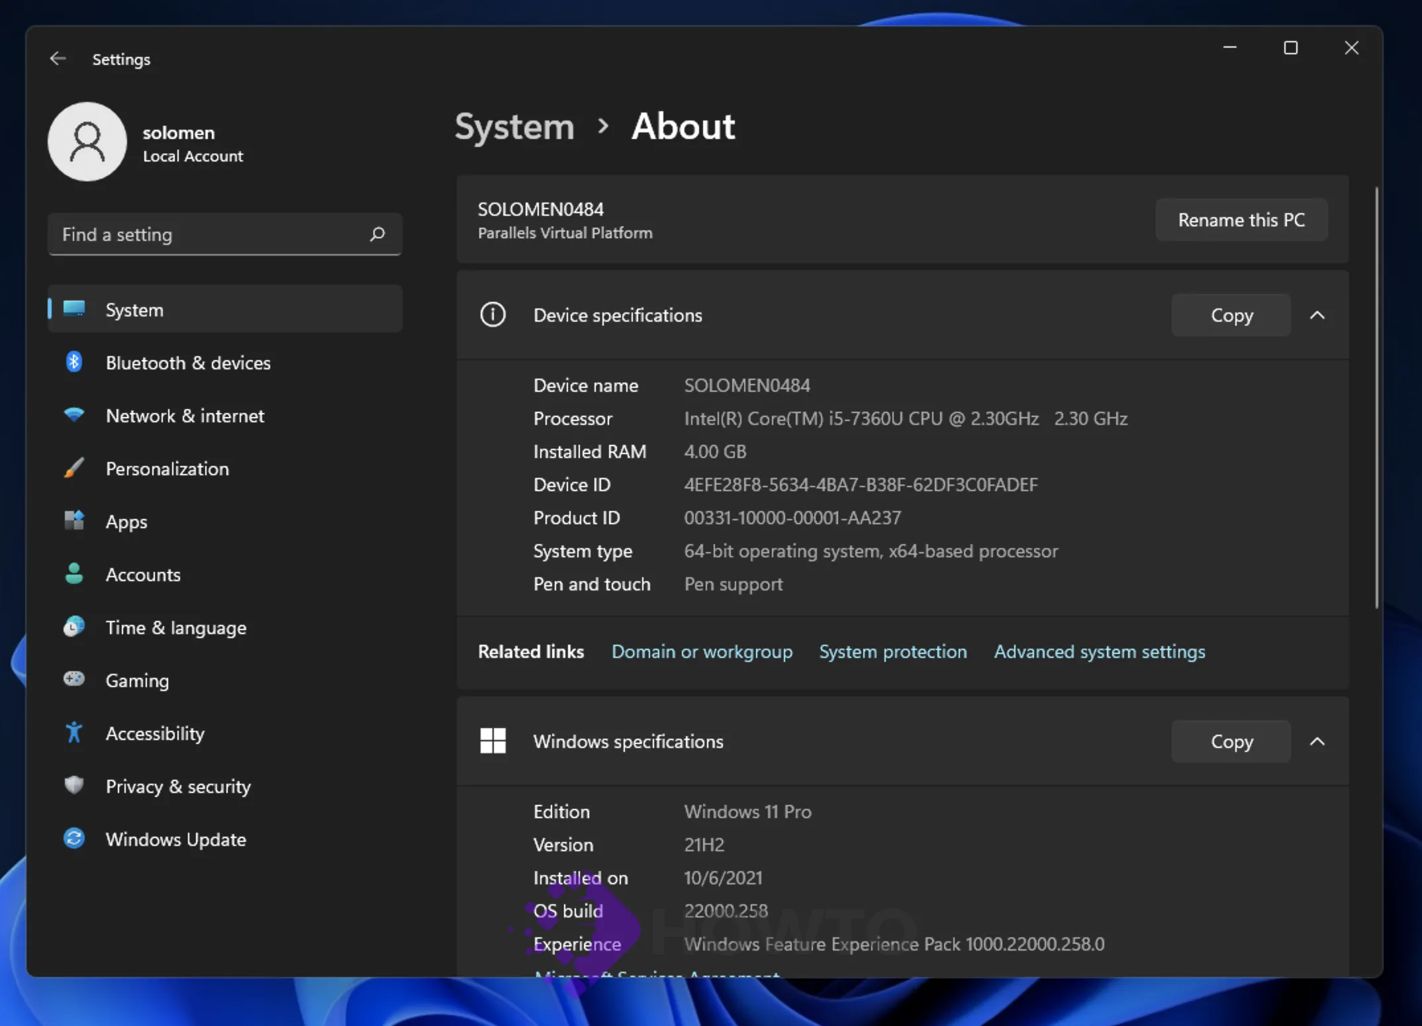Click the Windows logo icon in specifications

493,741
